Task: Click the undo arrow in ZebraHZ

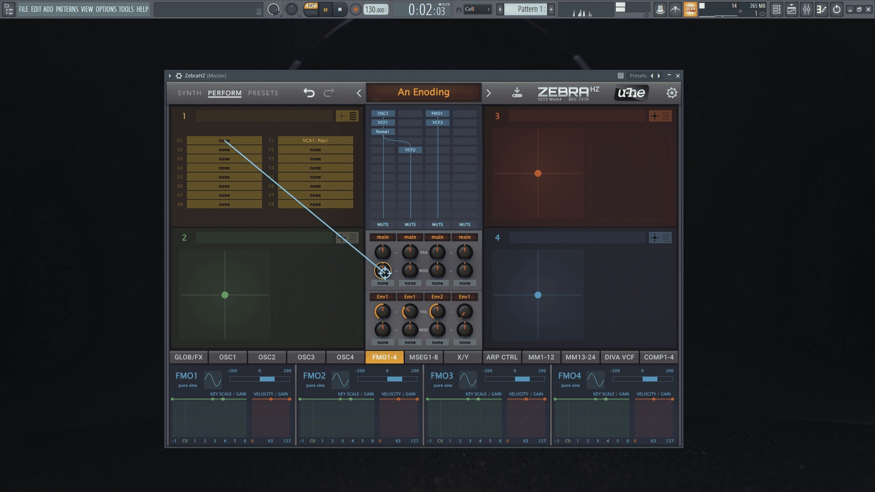Action: point(309,93)
